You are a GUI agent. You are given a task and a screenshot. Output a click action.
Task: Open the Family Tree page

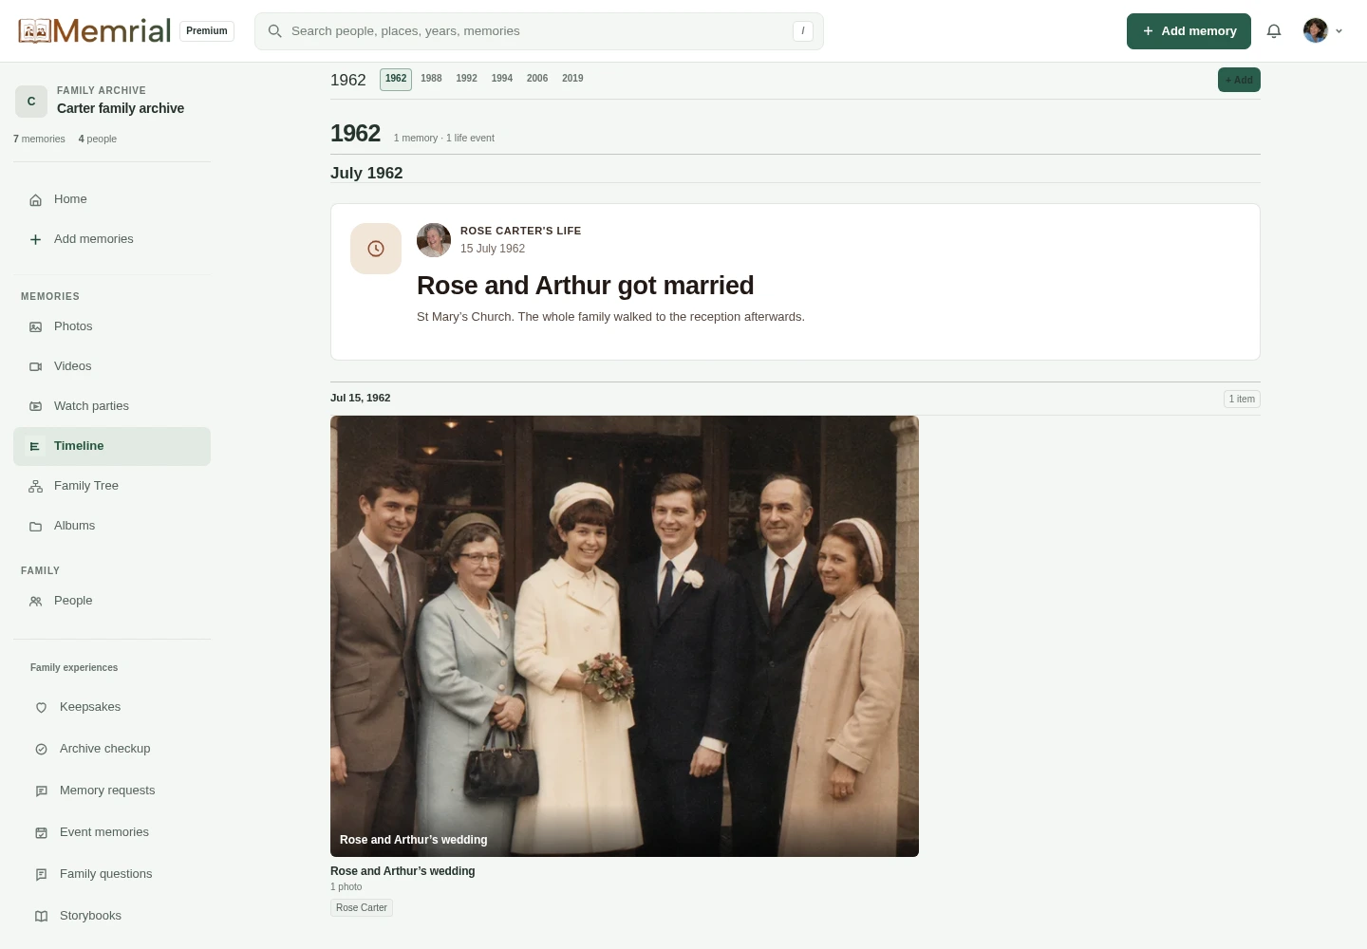[x=112, y=486]
